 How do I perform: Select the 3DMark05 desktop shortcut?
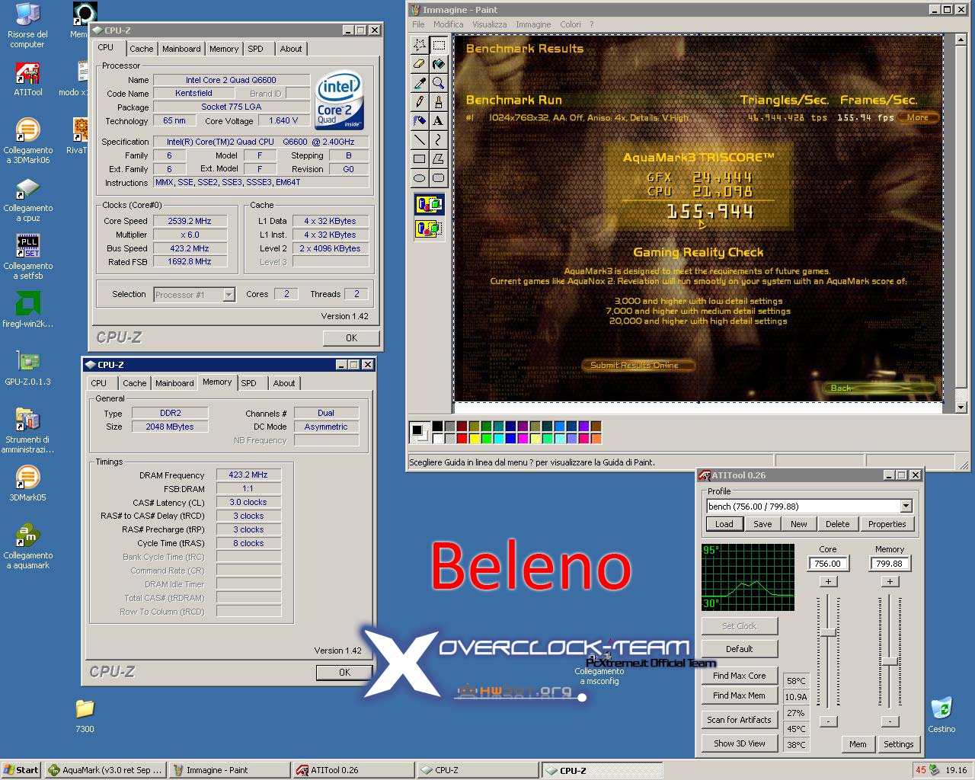coord(28,484)
